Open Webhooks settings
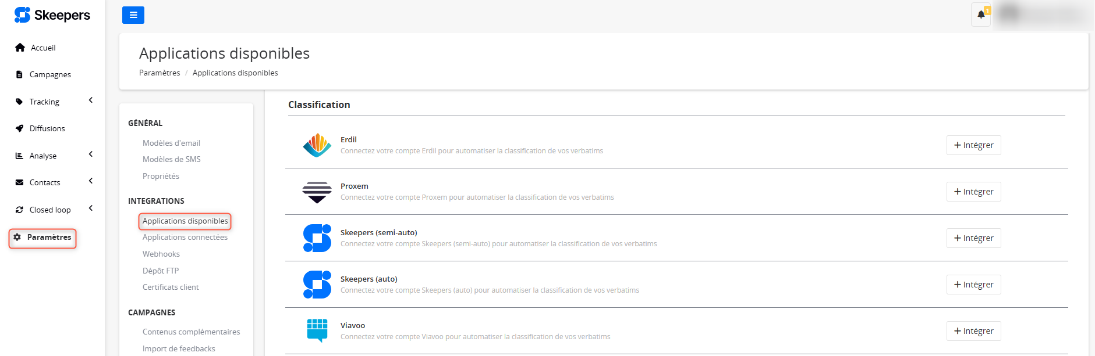 tap(161, 254)
